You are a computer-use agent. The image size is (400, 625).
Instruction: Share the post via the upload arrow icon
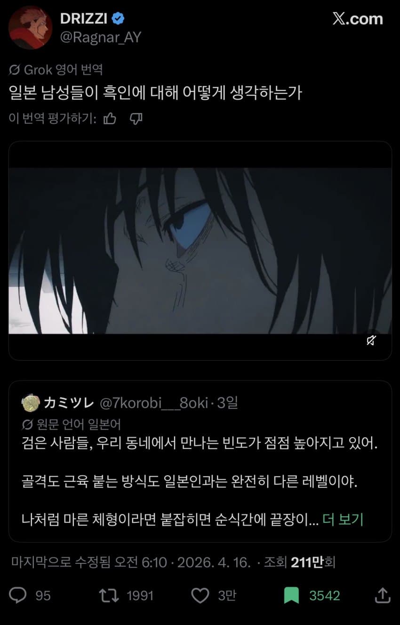(383, 595)
